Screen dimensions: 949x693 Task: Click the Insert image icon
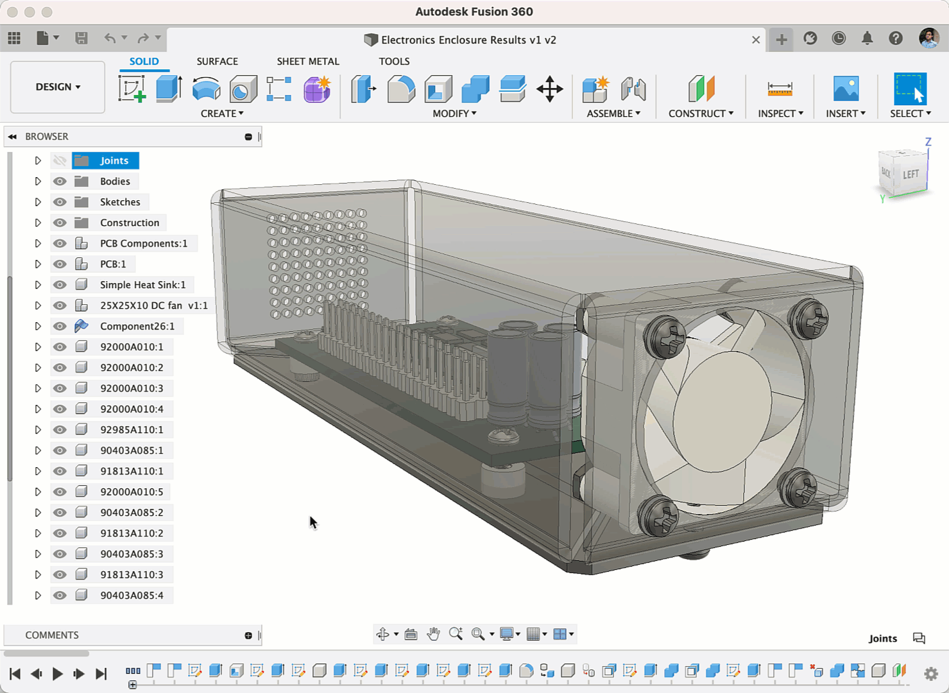click(846, 89)
